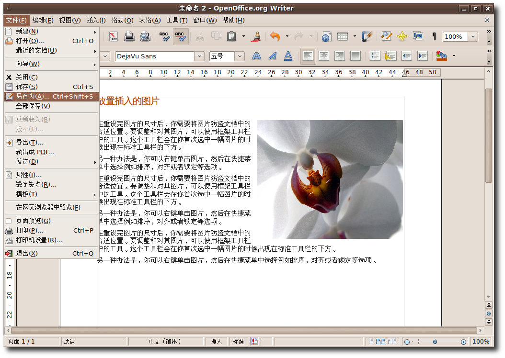Choose 保存(S) in the file menu
This screenshot has height=358, width=505.
coord(52,87)
